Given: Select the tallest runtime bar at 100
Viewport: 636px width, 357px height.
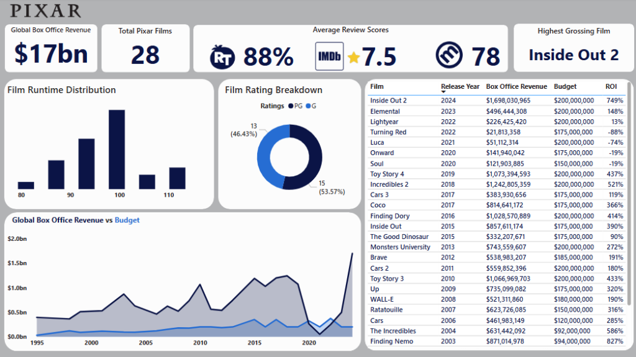Looking at the screenshot, I should [x=117, y=149].
